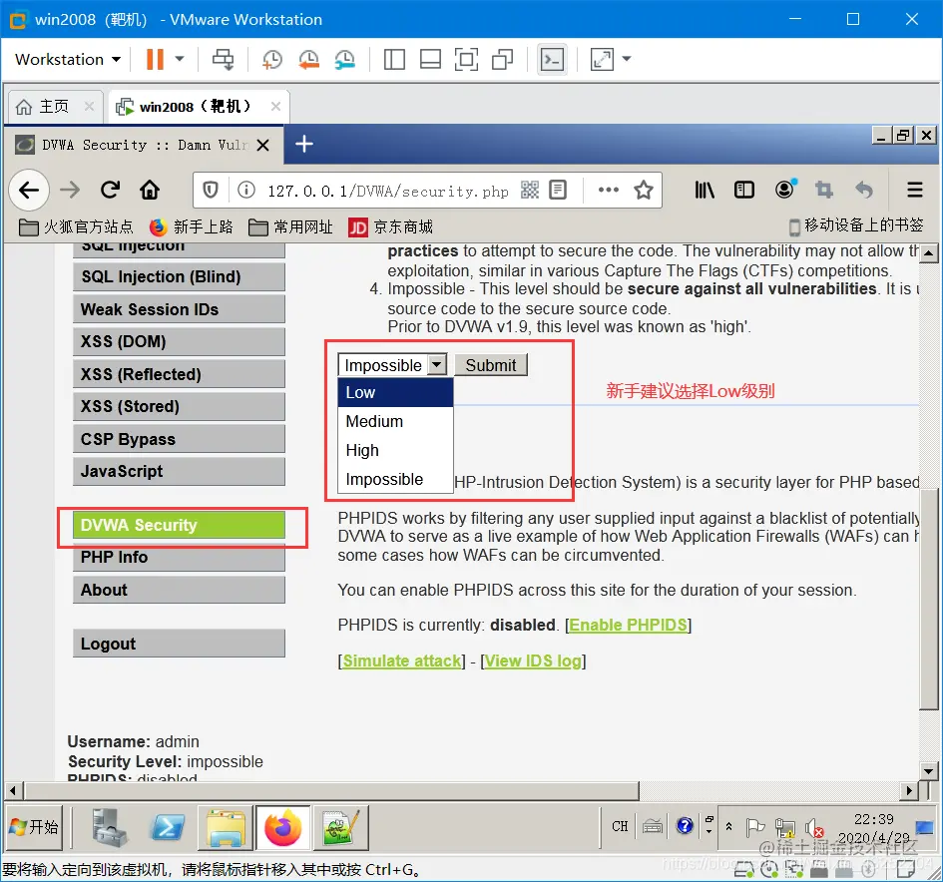Click the Simulate attack link
The height and width of the screenshot is (882, 943).
point(402,661)
